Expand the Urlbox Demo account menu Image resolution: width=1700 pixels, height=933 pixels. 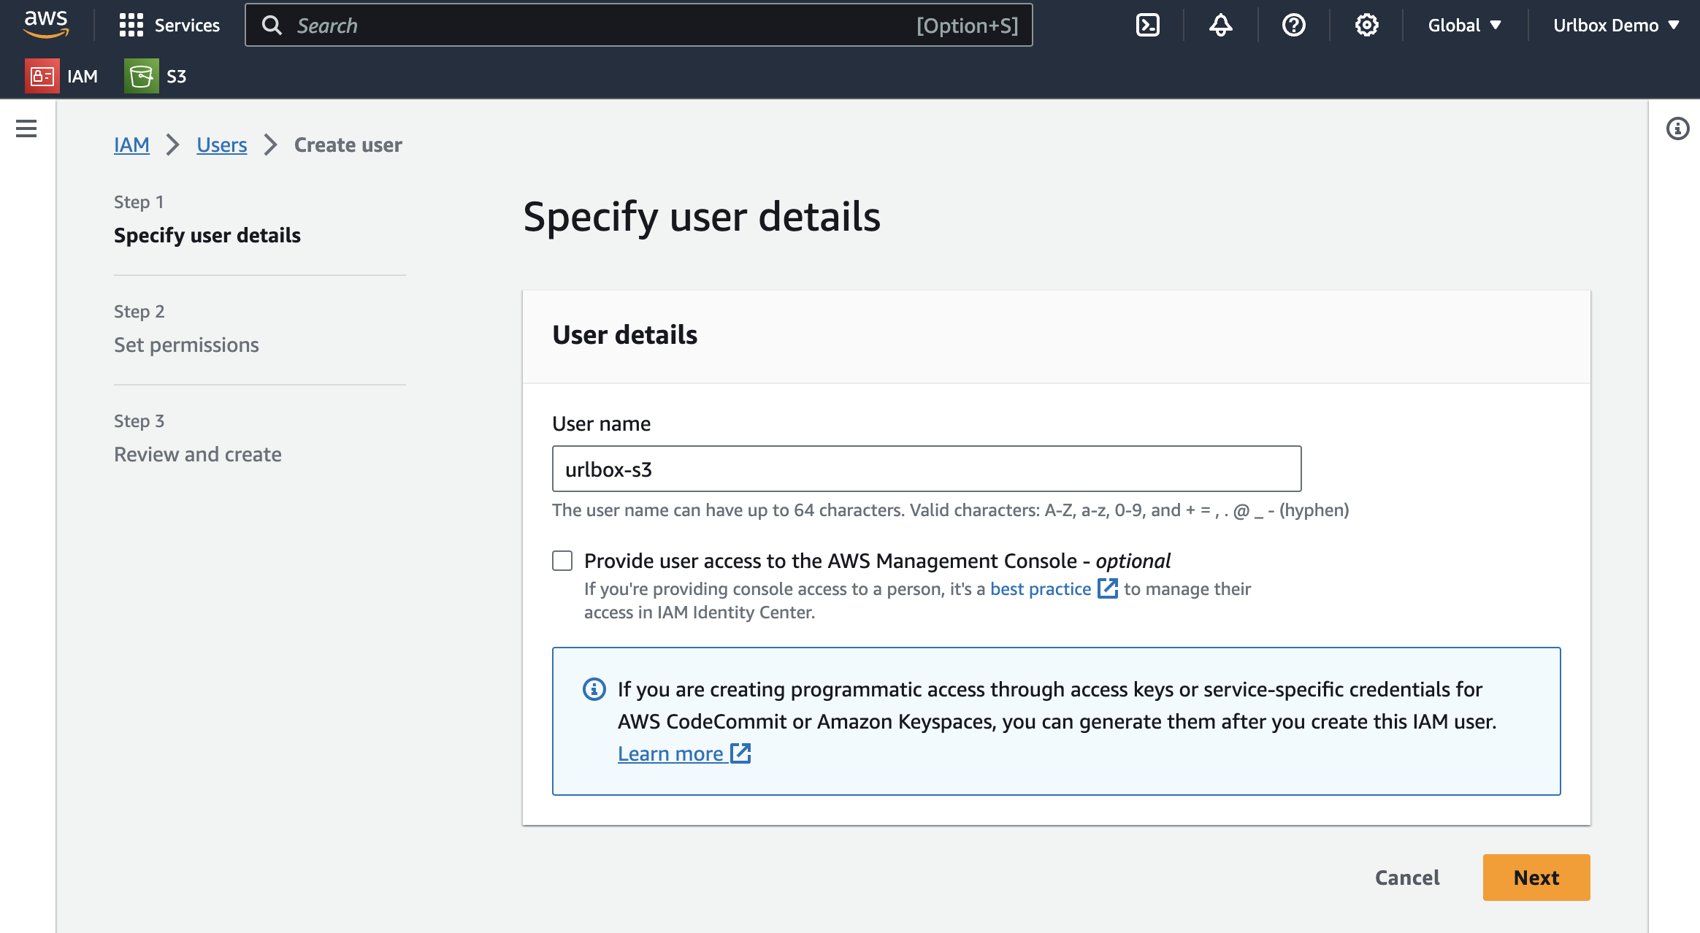tap(1615, 26)
